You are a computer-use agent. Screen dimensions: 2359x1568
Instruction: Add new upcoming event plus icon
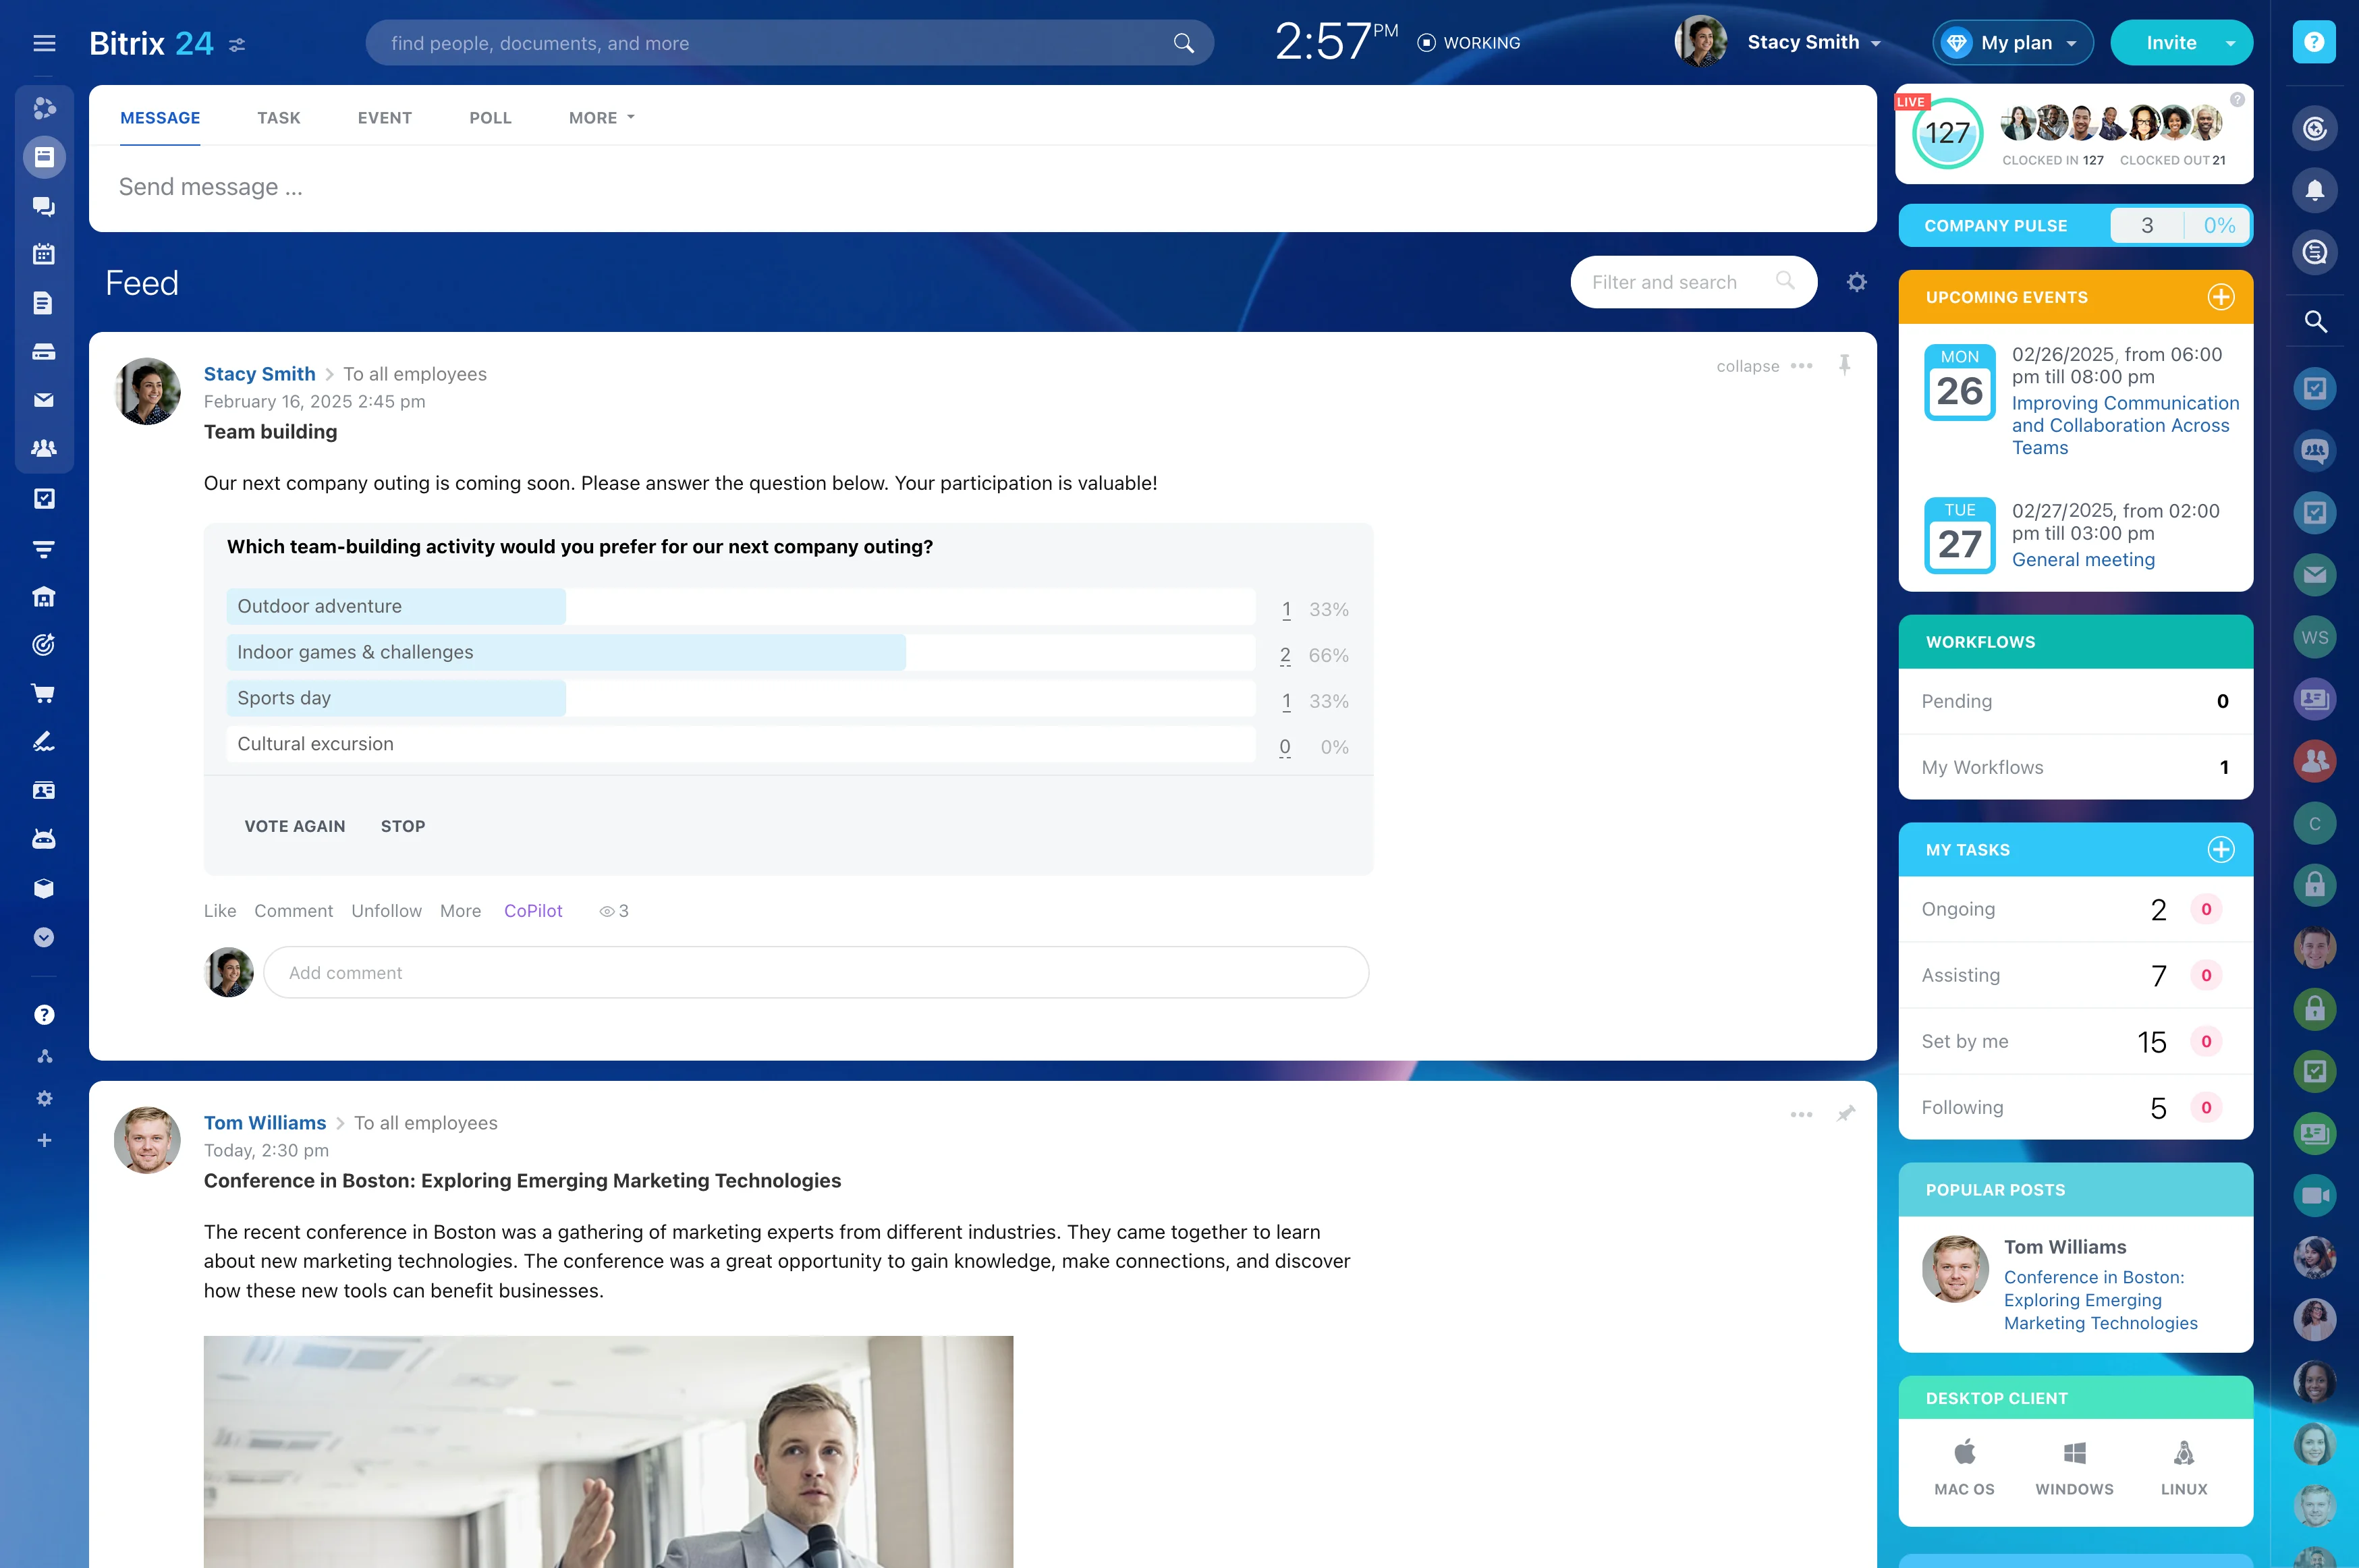[x=2220, y=297]
